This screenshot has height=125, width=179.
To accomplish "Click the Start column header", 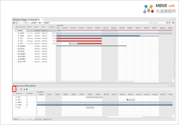I will coord(36,27).
